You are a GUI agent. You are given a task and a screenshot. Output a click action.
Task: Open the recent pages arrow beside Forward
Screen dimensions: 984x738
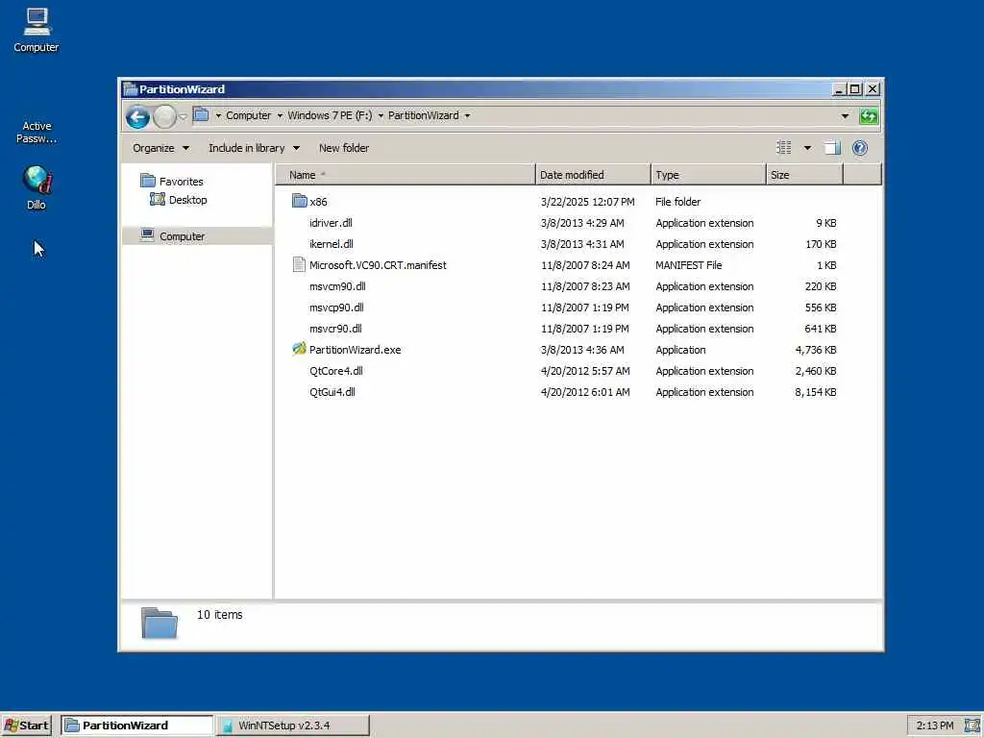183,116
